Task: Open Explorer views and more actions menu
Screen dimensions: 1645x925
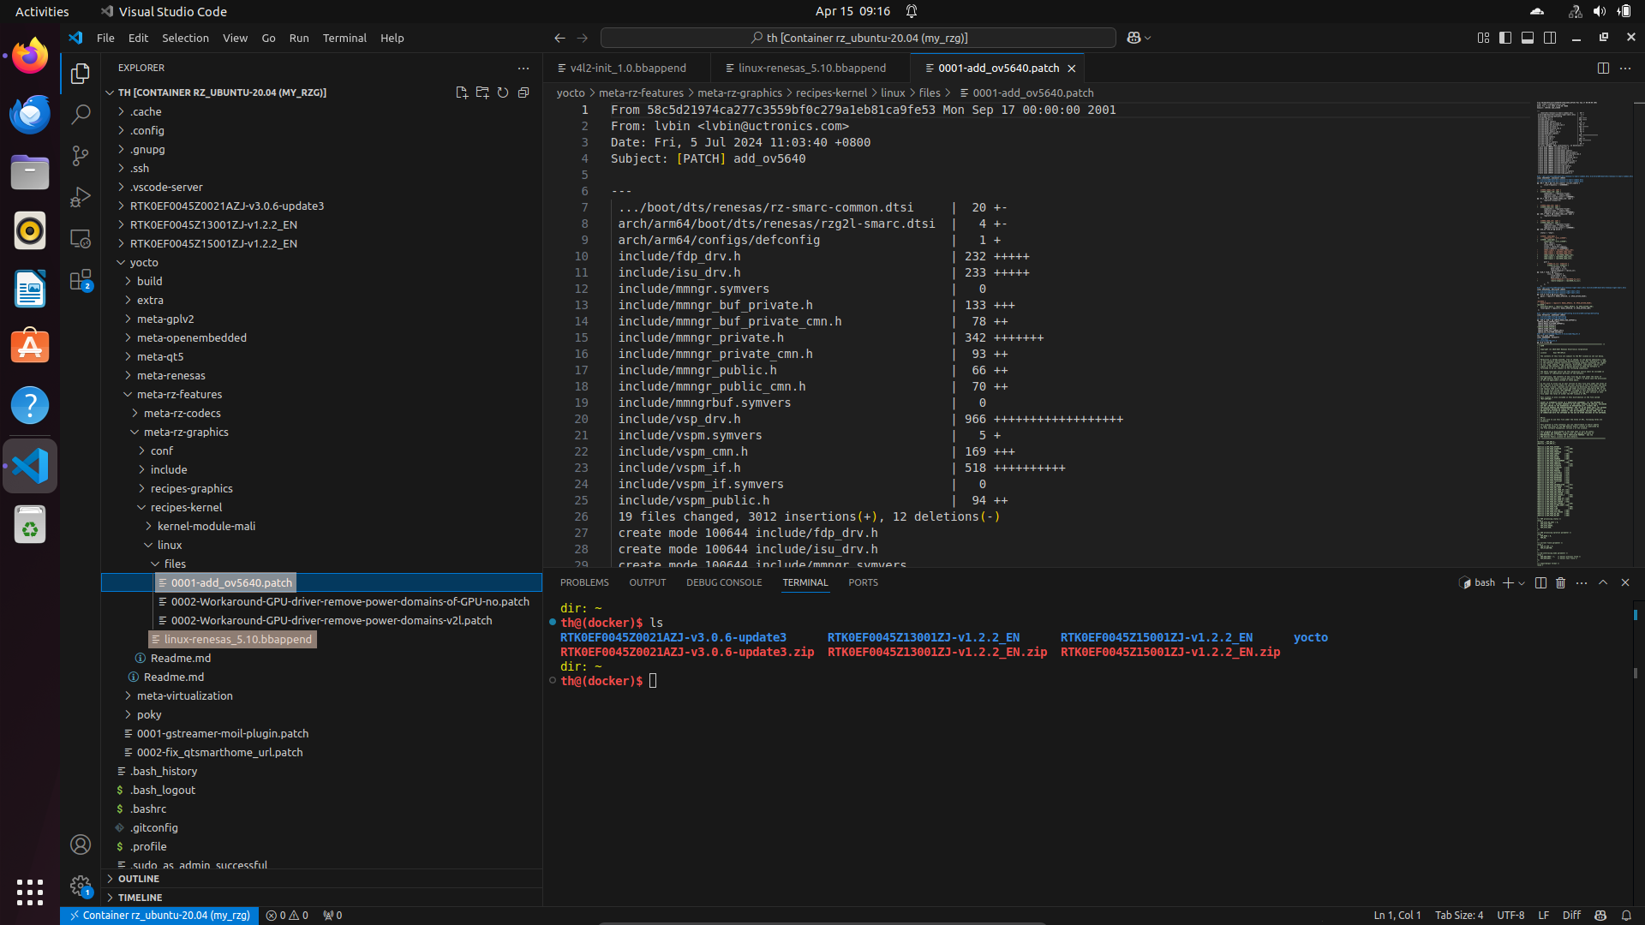Action: click(523, 68)
